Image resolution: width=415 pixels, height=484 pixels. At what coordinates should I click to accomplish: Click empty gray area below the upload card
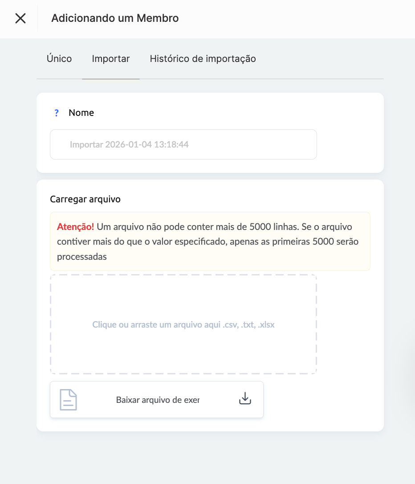tap(209, 457)
